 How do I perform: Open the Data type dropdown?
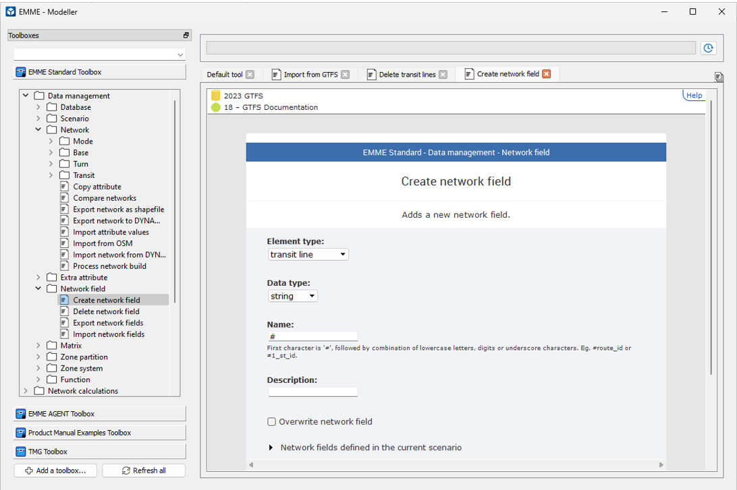point(293,296)
